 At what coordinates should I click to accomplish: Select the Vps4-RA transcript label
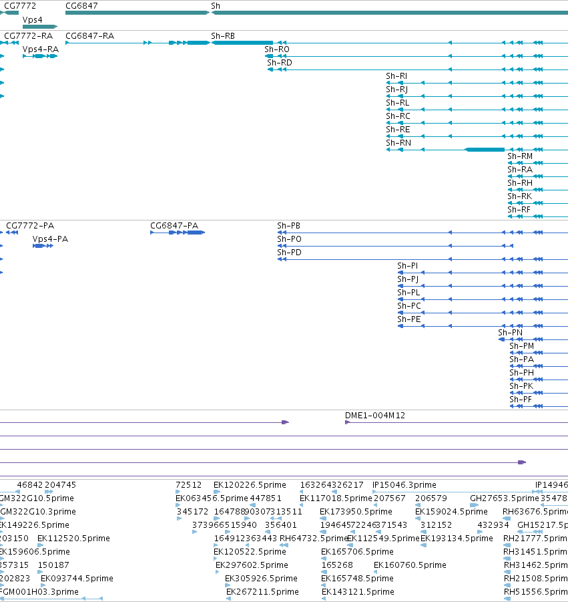41,49
